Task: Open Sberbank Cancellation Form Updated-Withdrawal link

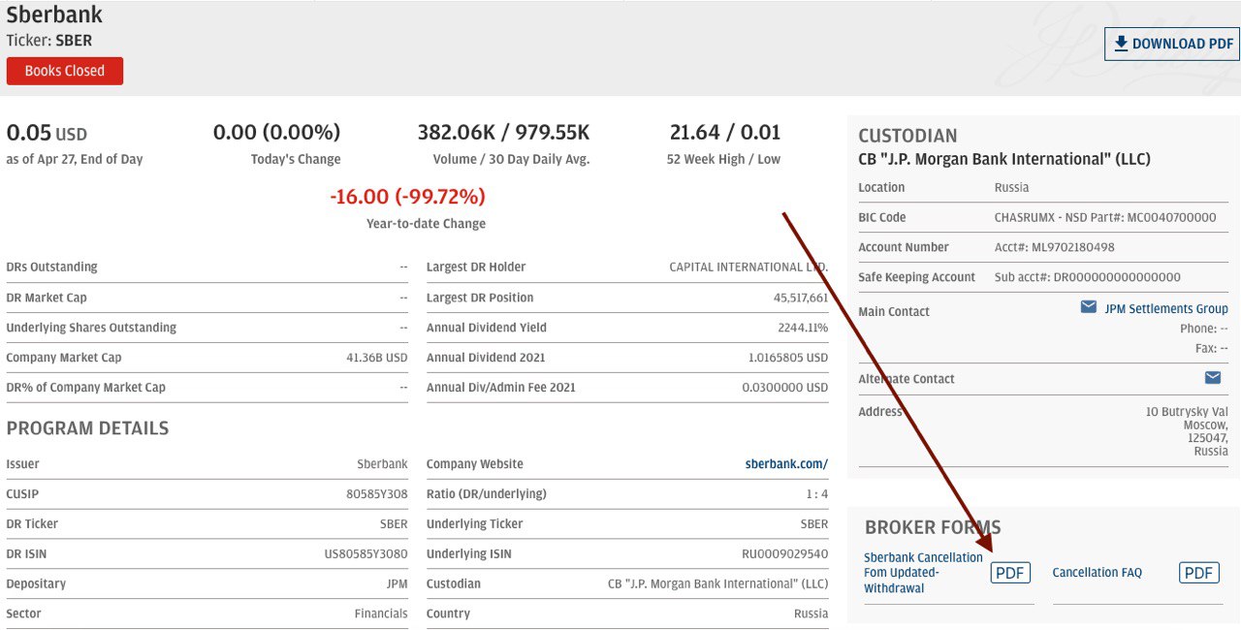Action: 922,573
